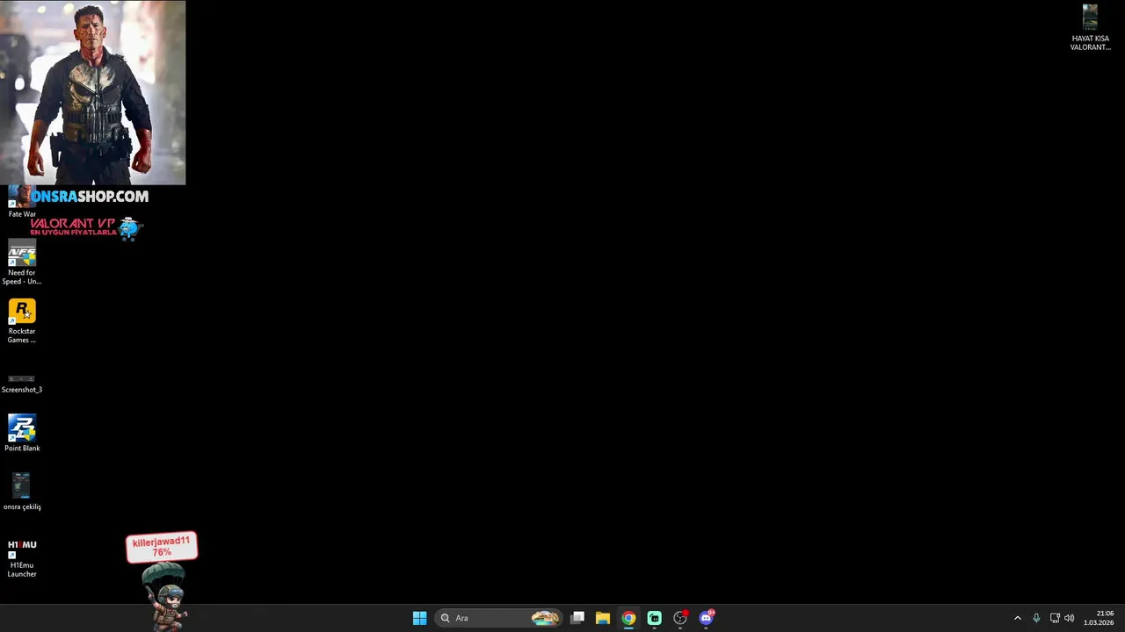Open network settings from the system tray
The height and width of the screenshot is (632, 1125).
(x=1055, y=618)
